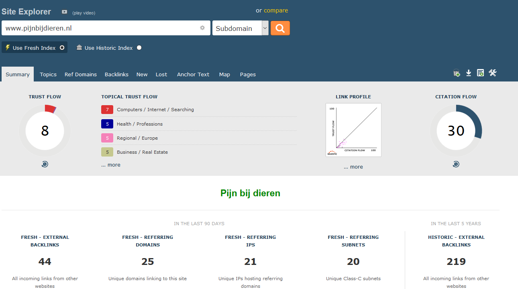Click more under Link Profile

[x=353, y=167]
